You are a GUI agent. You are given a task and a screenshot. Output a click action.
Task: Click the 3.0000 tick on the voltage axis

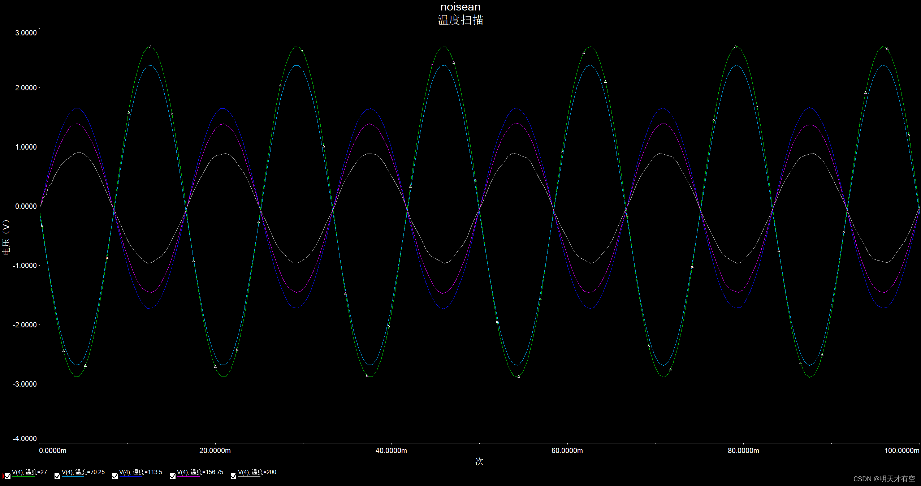26,33
